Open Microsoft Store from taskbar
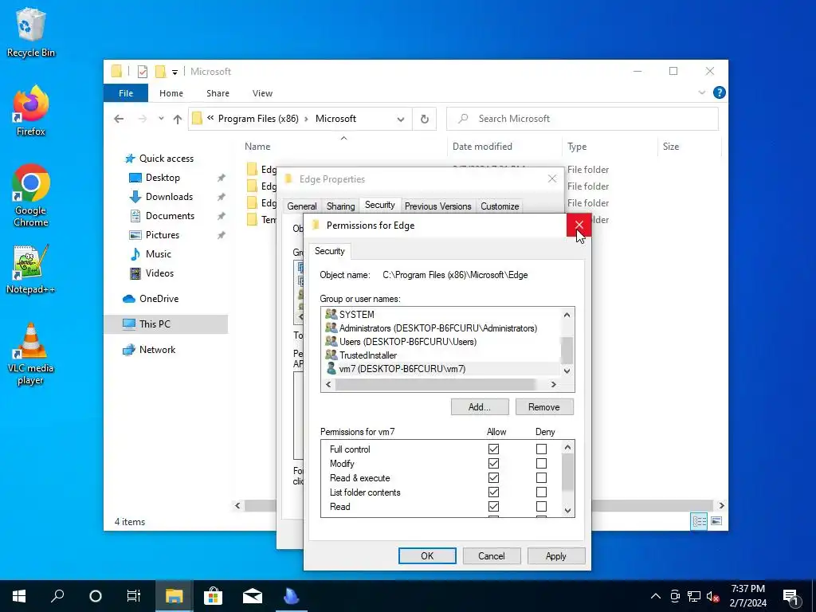This screenshot has width=816, height=612. (213, 596)
